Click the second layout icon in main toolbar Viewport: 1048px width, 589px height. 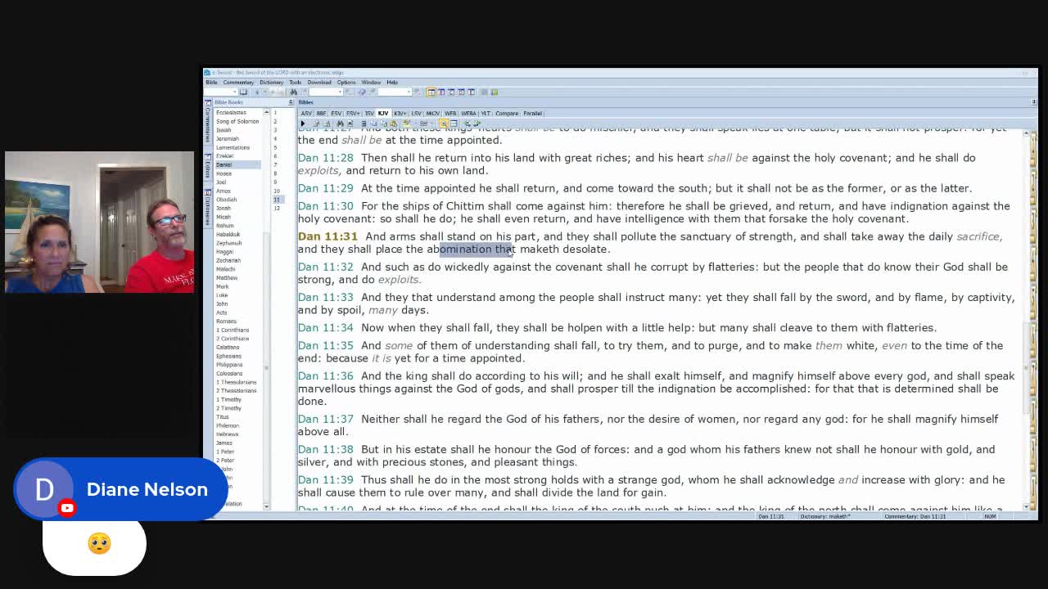(441, 92)
